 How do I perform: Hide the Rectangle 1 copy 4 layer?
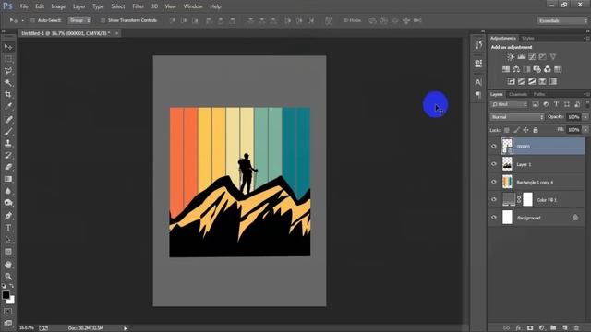pos(494,182)
